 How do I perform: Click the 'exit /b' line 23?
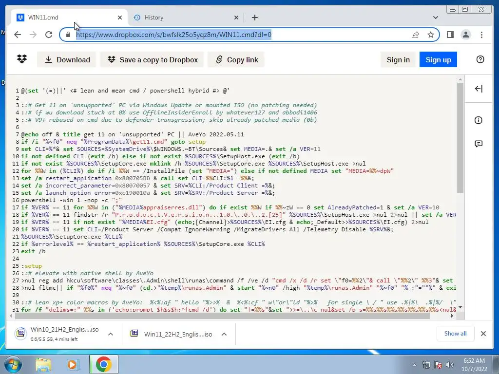33,251
